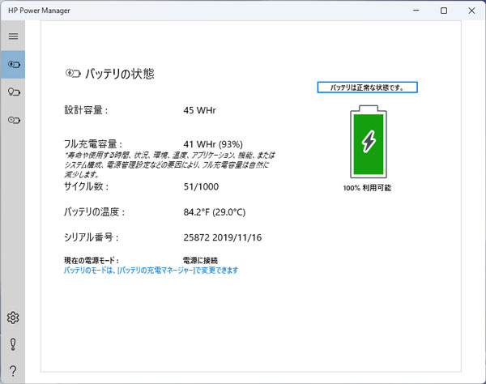Click the バッテリは正常な状態です status box
This screenshot has height=384, width=486.
pos(368,87)
